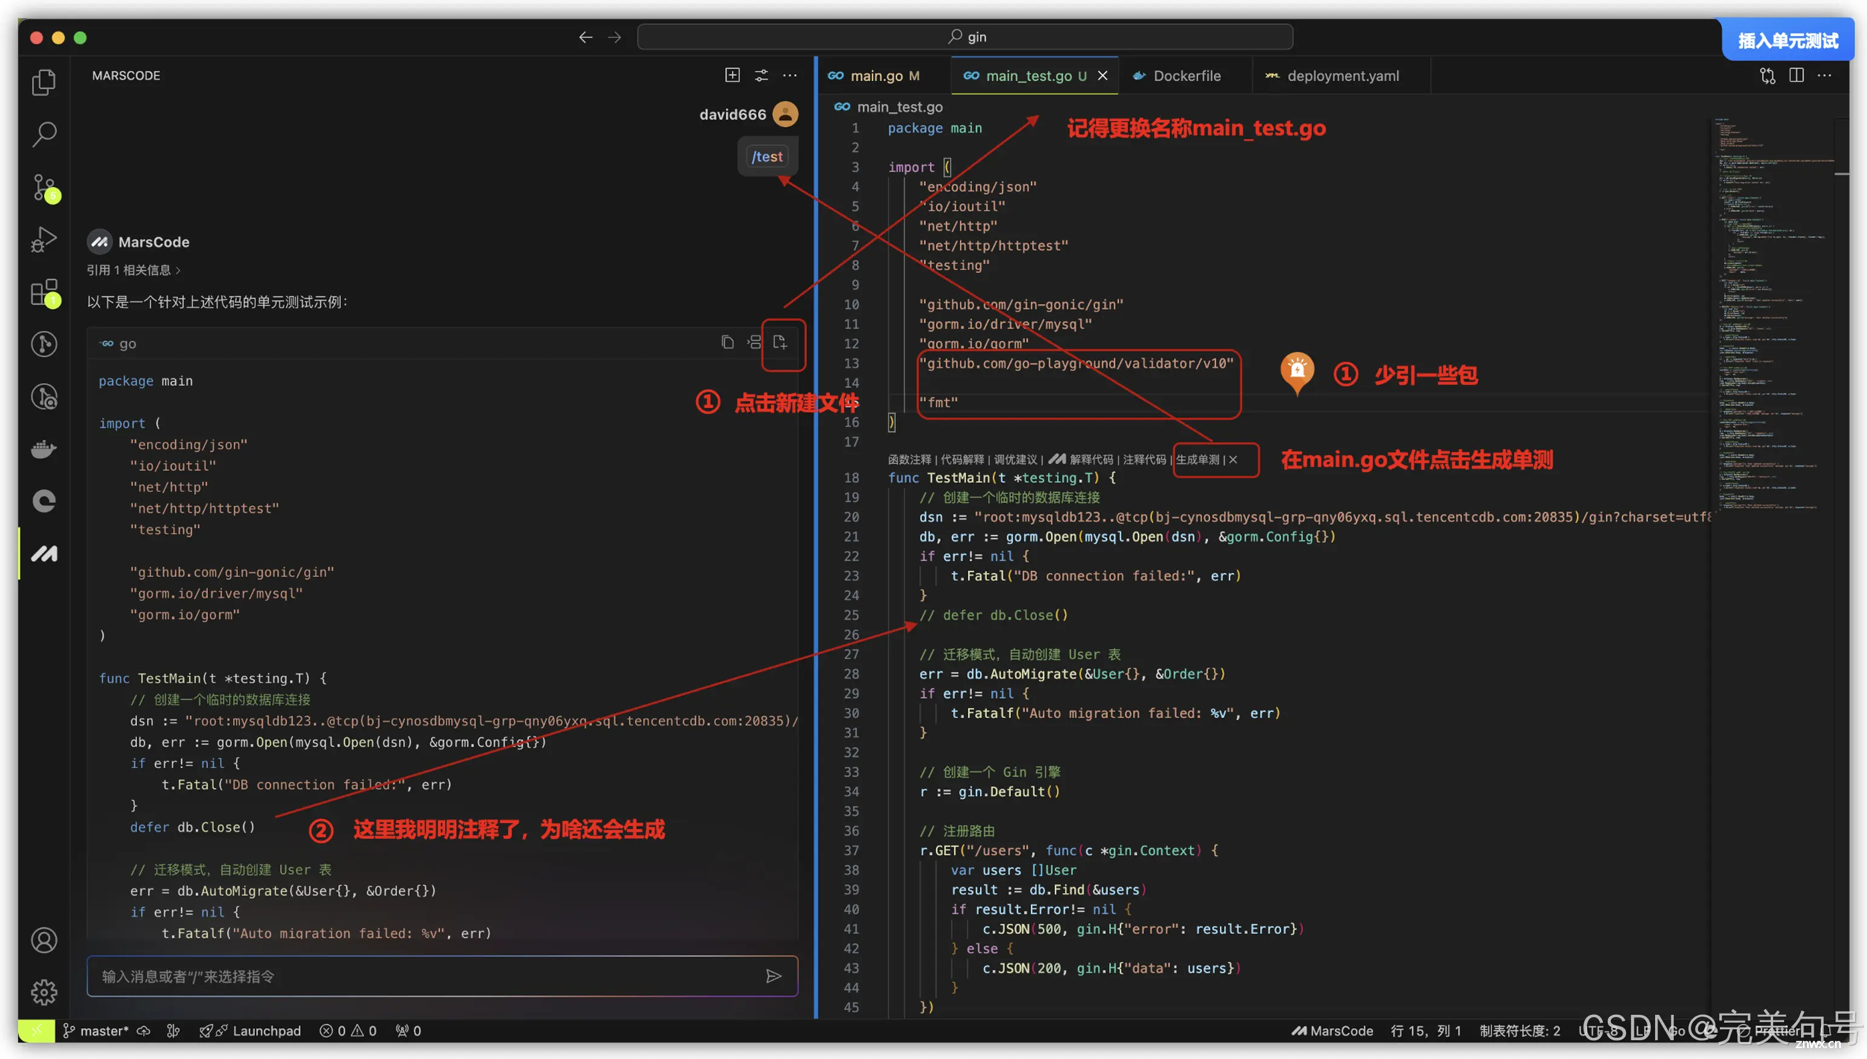The height and width of the screenshot is (1059, 1867).
Task: Click the MARSCODE panel title
Action: click(x=126, y=75)
